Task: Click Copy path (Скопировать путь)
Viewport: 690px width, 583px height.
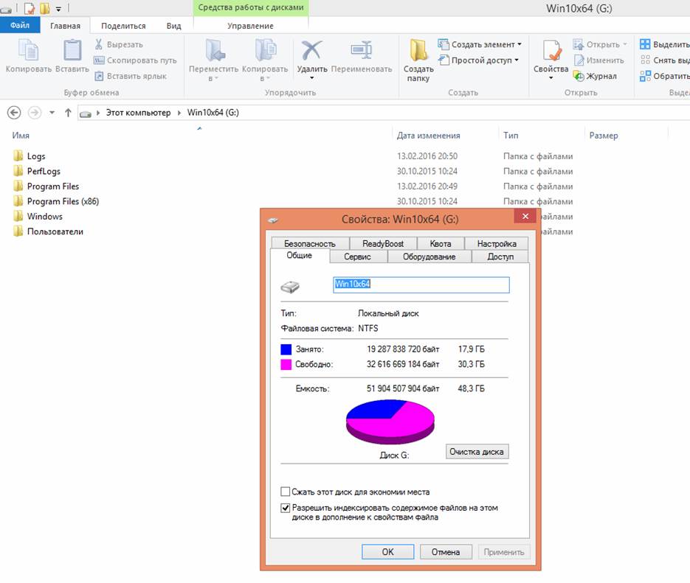Action: point(135,60)
